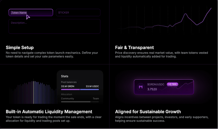Image resolution: width=218 pixels, height=129 pixels.
Task: Focus the $TICKER input field
Action: coord(78,13)
